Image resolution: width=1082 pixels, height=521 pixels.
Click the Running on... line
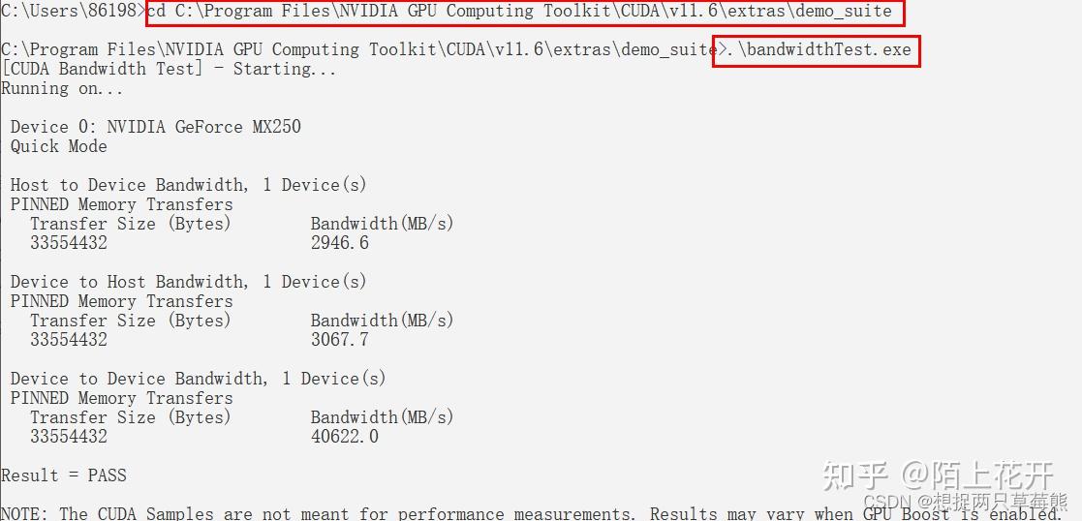point(62,88)
